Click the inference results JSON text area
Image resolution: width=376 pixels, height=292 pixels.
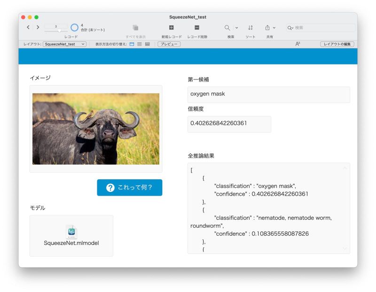pyautogui.click(x=268, y=208)
